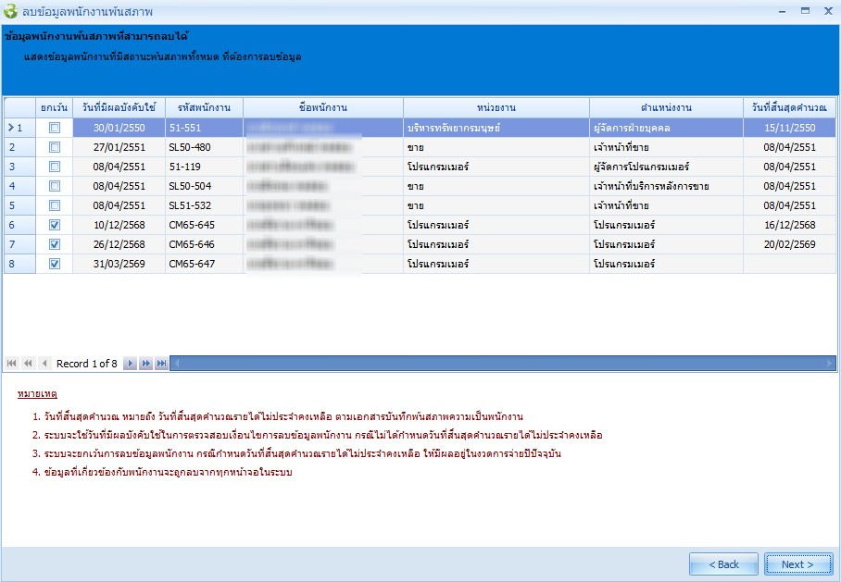Untick exception checkbox for employee CM65-645
This screenshot has width=841, height=582.
pos(54,225)
